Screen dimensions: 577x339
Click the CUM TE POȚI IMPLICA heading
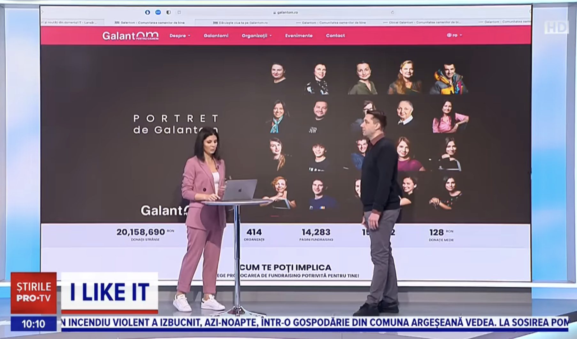285,267
